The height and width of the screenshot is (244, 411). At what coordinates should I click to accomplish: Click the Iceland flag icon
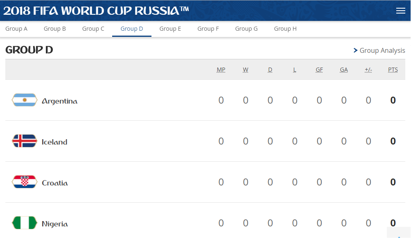[x=25, y=141]
